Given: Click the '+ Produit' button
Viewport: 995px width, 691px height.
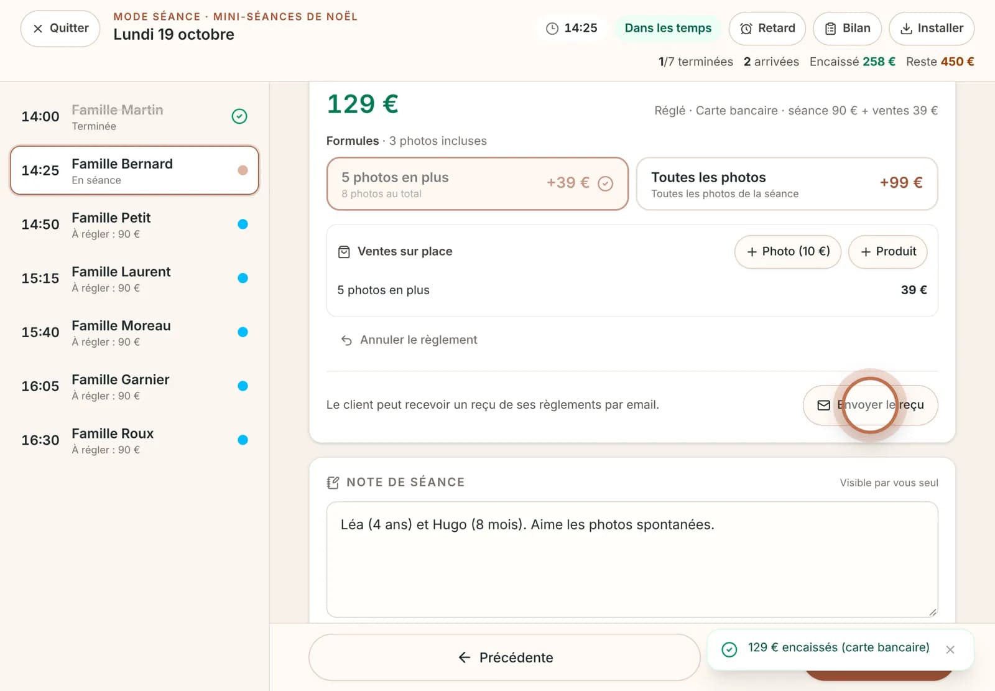Looking at the screenshot, I should 887,252.
